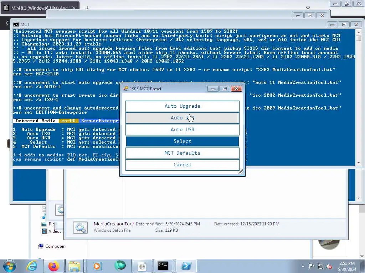Launch Internet Explorer from taskbar

pos(32,266)
